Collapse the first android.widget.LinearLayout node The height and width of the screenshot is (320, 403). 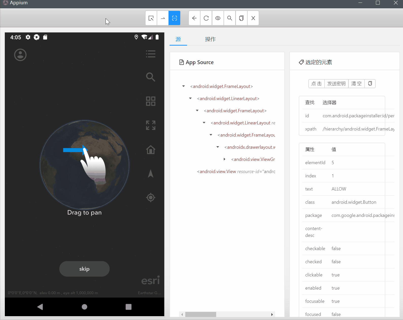pyautogui.click(x=190, y=99)
